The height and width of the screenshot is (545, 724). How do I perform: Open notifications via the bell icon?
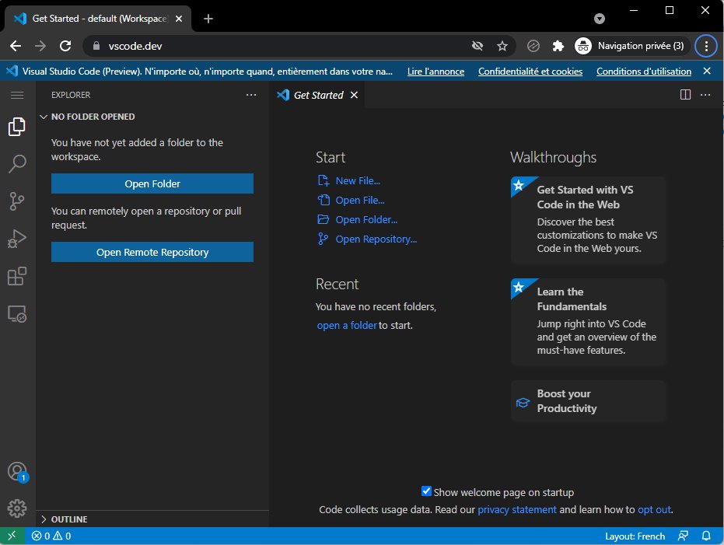point(706,536)
